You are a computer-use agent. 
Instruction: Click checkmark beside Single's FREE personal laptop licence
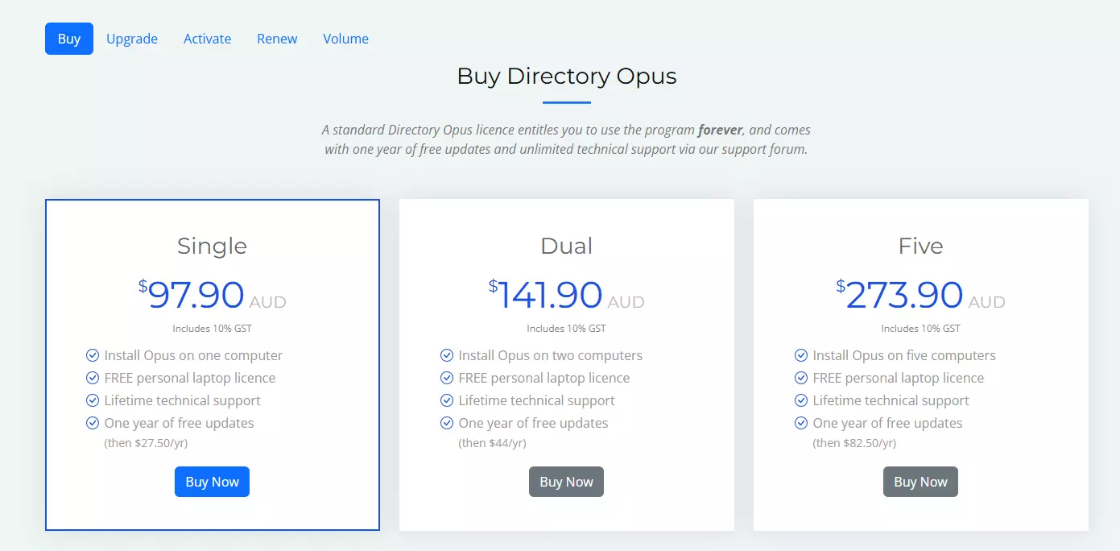[93, 378]
